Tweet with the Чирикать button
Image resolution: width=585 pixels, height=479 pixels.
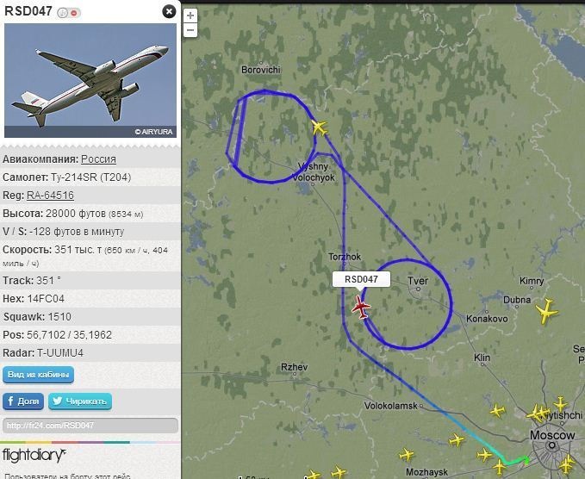point(80,401)
